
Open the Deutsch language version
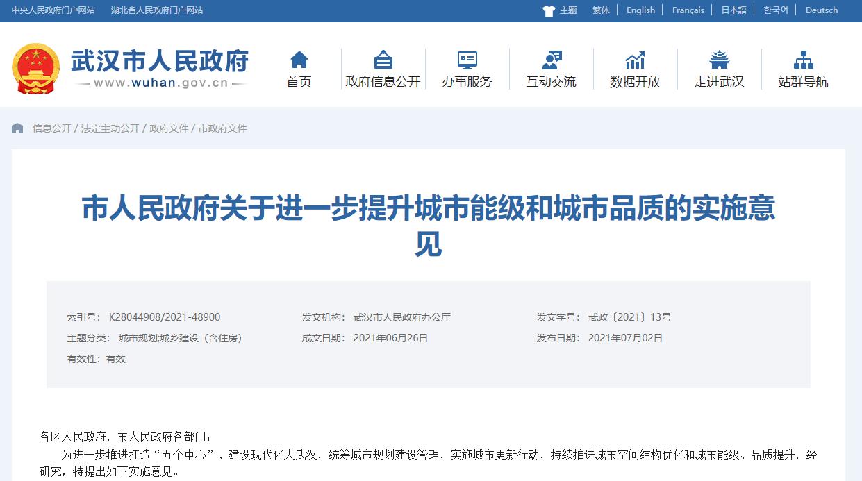(821, 10)
